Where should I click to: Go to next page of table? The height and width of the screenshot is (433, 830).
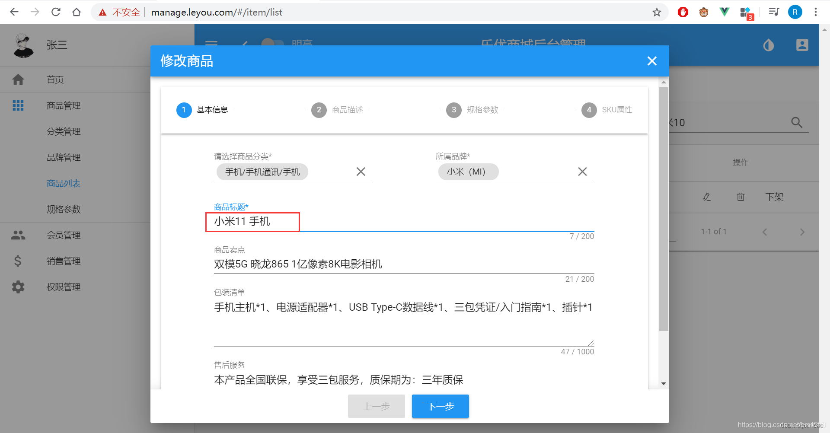(x=802, y=232)
